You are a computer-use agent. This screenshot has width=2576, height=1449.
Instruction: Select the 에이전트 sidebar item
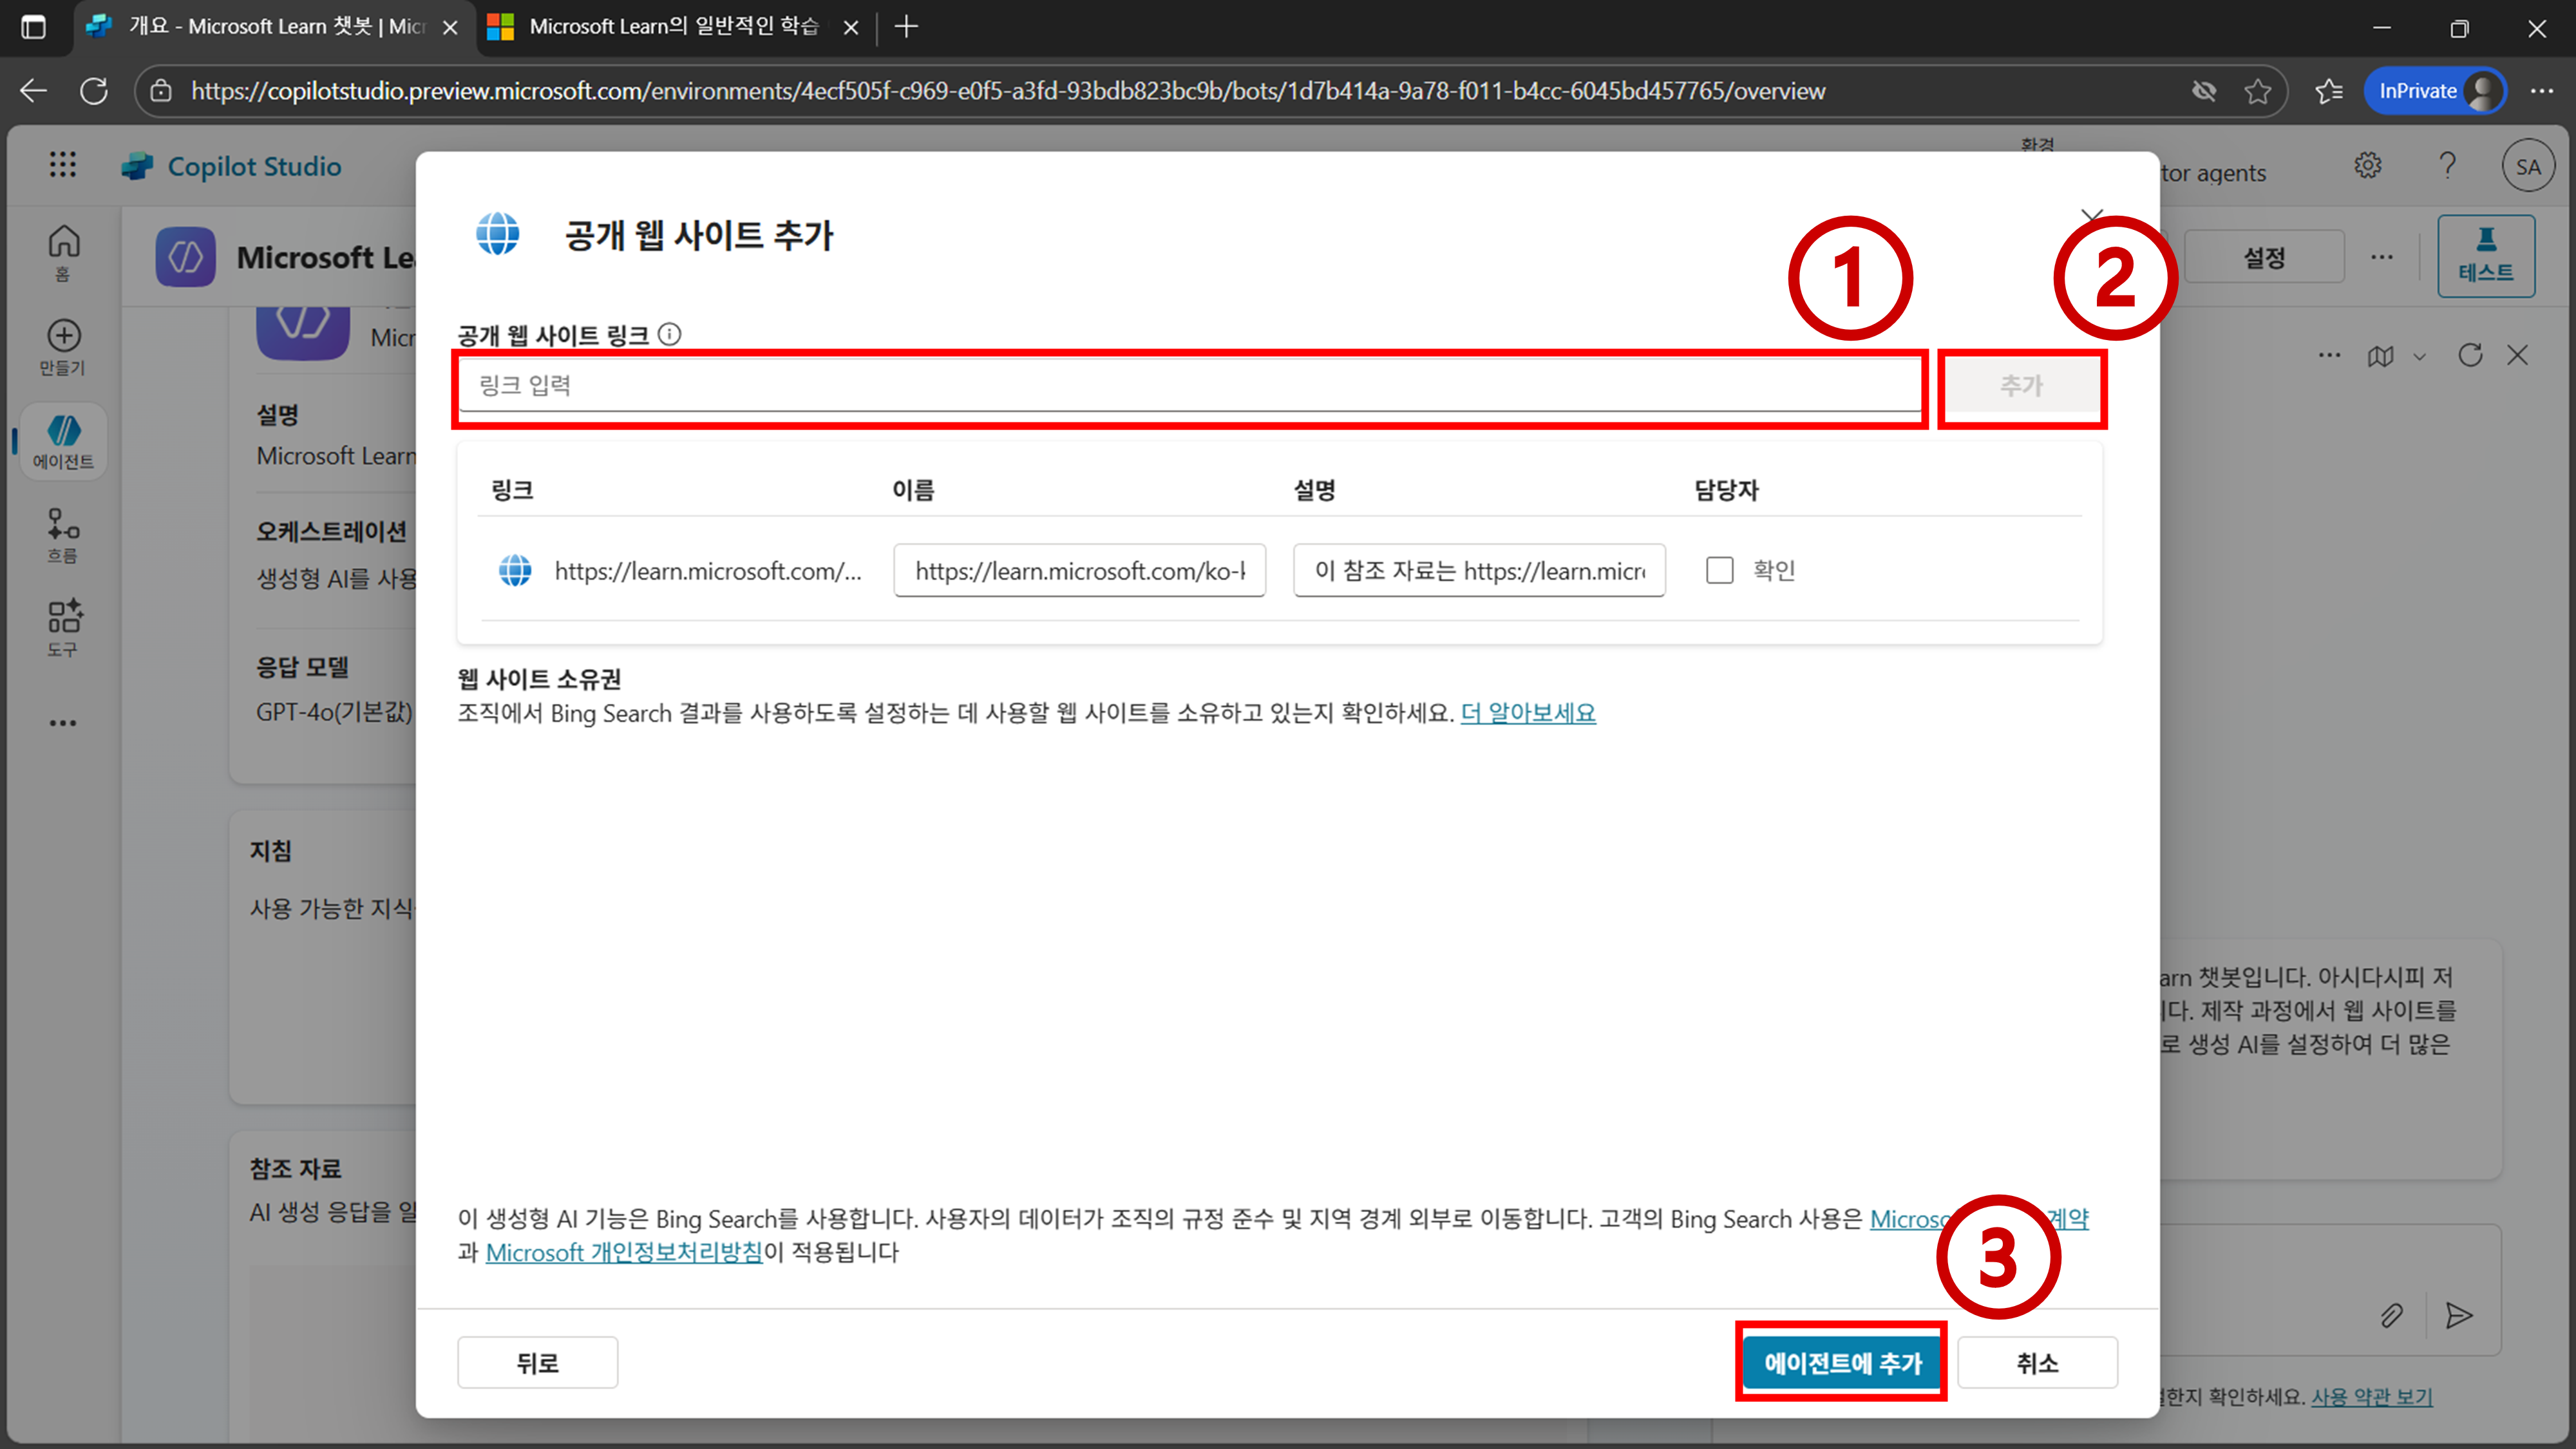[x=63, y=441]
